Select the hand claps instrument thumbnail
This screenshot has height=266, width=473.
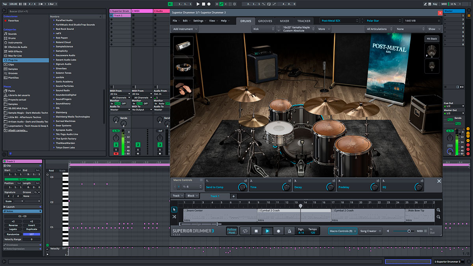pos(183,89)
